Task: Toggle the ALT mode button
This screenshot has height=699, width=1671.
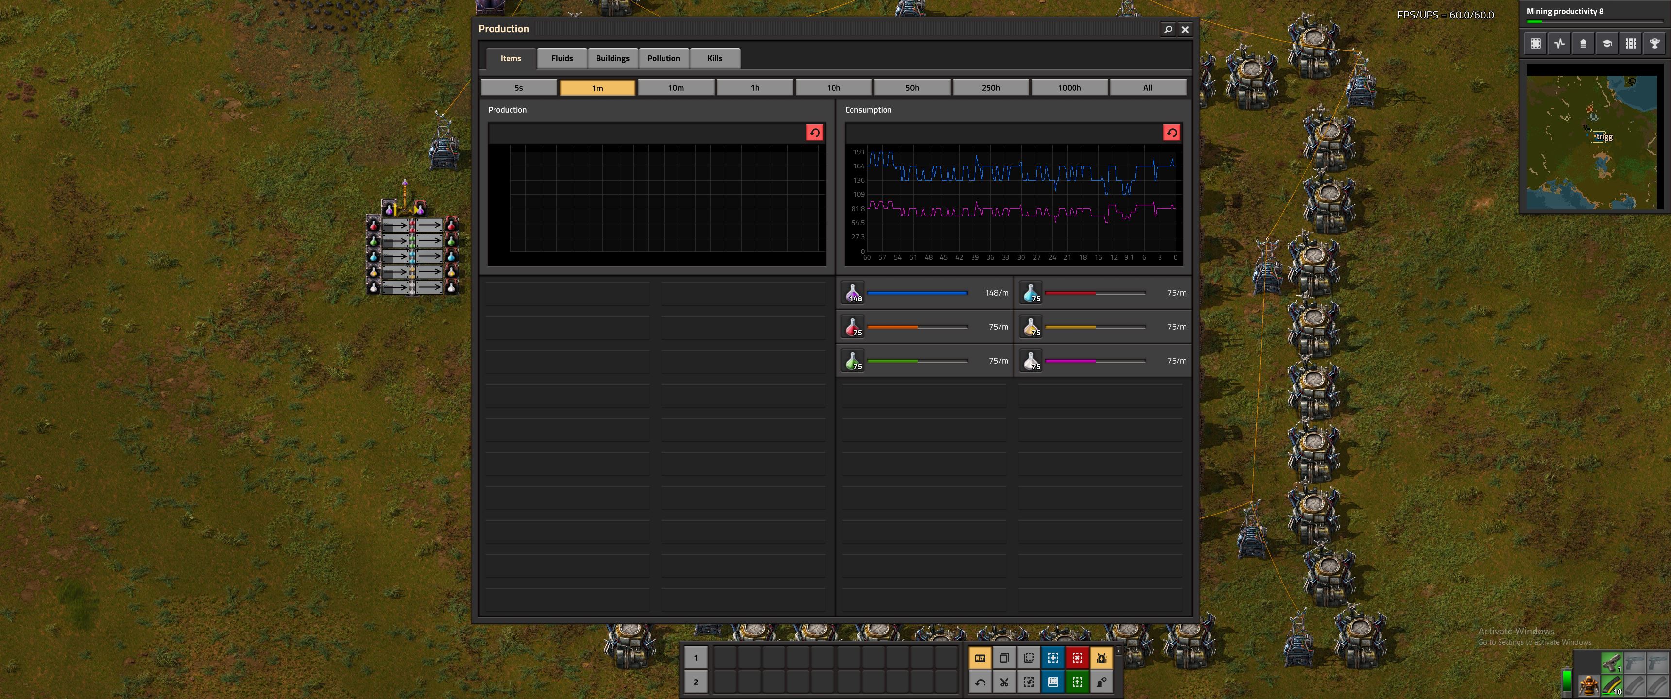Action: coord(979,658)
